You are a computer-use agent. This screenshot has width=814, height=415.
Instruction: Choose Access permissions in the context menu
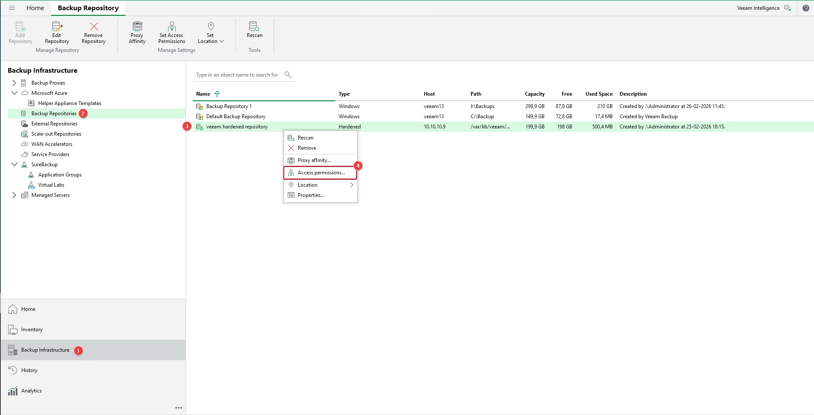pos(320,173)
